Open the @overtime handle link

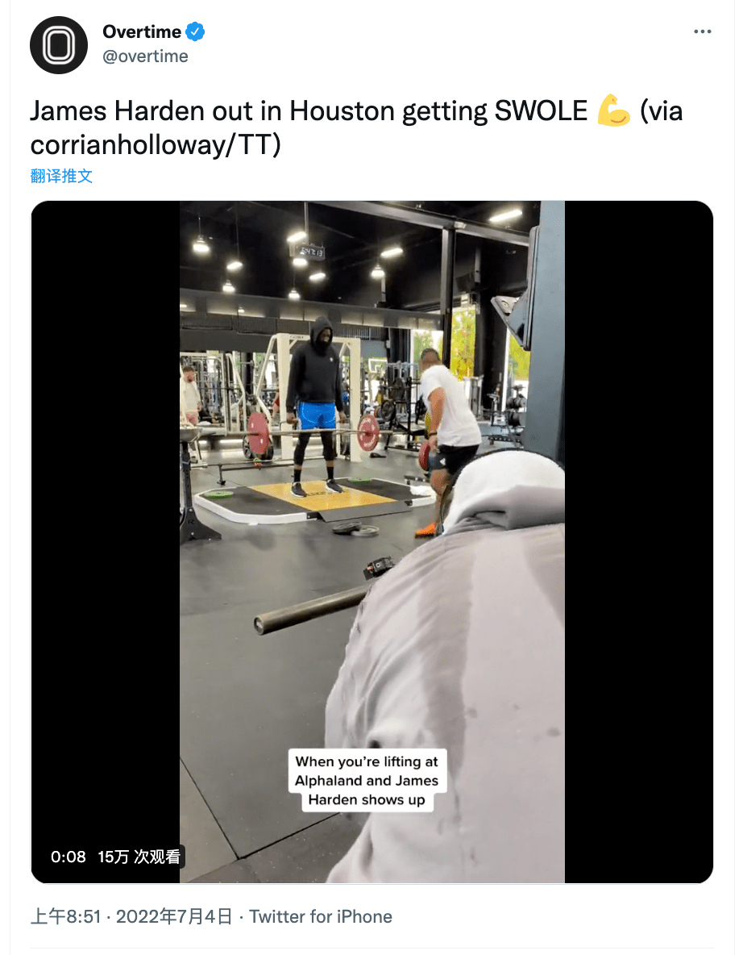pos(145,56)
